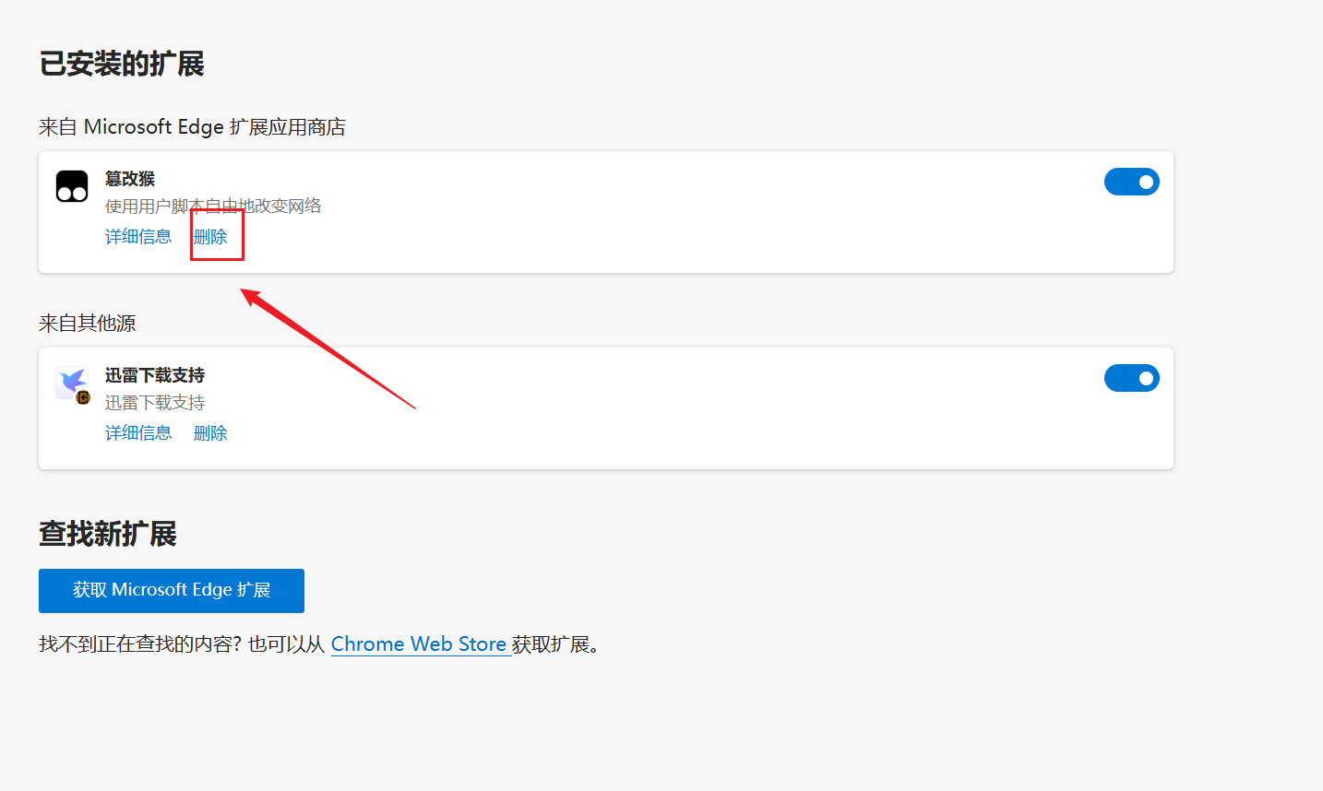Click the bold 迅雷下载支持 extension title
1323x791 pixels.
tap(155, 375)
